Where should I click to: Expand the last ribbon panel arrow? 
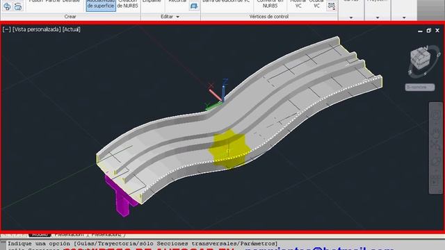[404, 17]
